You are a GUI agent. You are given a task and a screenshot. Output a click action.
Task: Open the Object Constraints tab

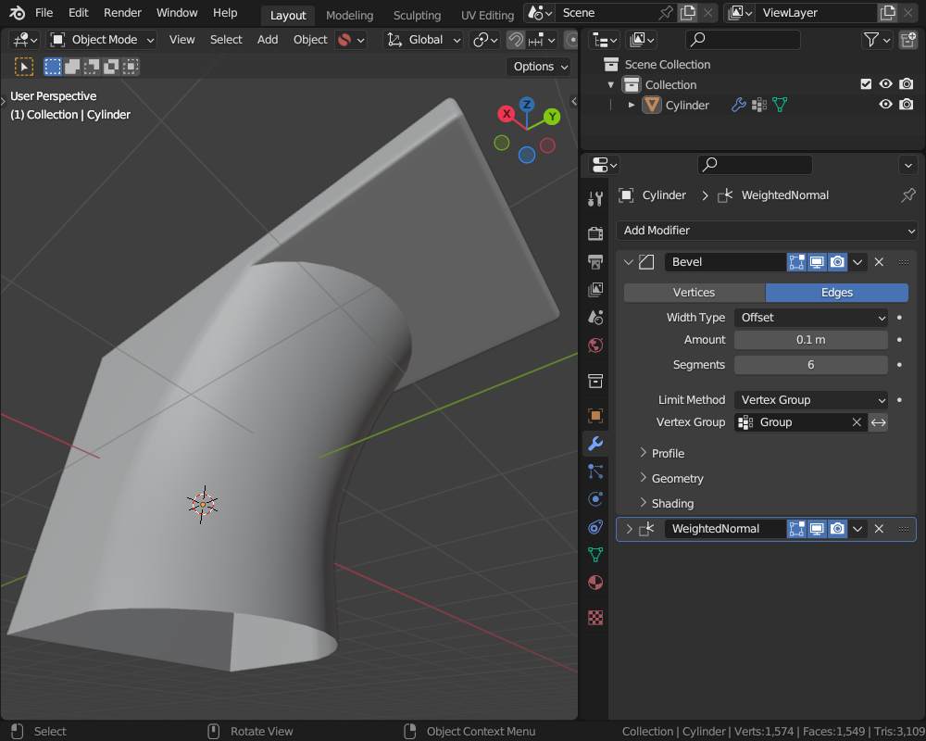[x=595, y=526]
